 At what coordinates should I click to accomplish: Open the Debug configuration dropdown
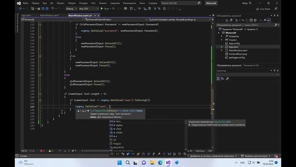tap(71, 9)
